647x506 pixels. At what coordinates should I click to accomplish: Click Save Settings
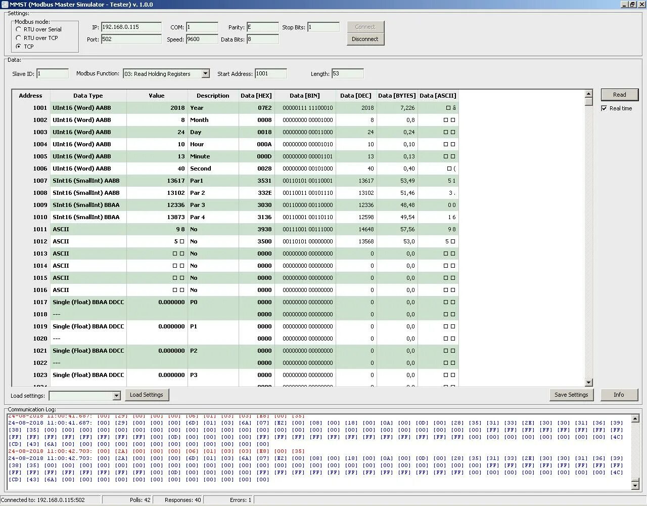(571, 395)
